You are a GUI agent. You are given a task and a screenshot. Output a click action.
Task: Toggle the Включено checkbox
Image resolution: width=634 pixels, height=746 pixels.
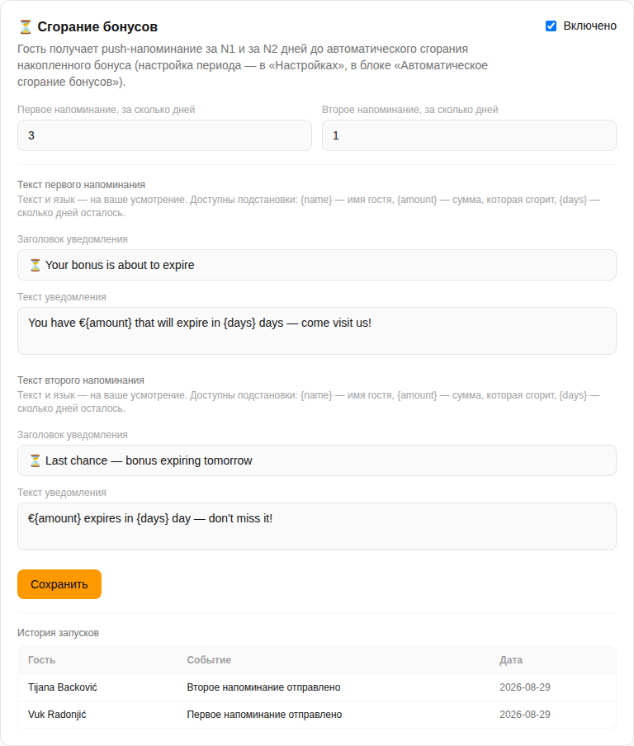coord(551,26)
